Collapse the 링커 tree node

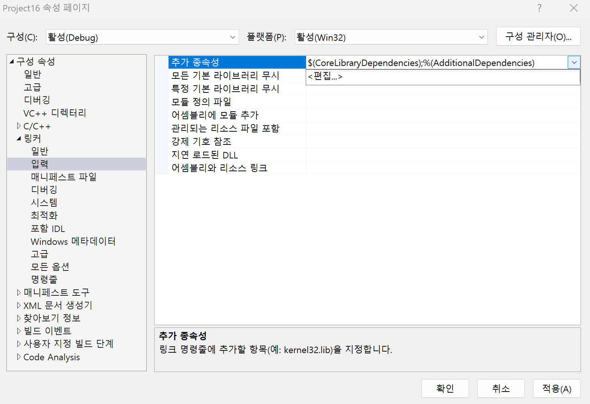point(19,139)
